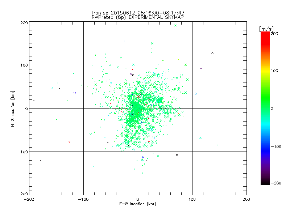Image resolution: width=290 pixels, height=217 pixels.
Task: Click the '[m/s]' unit label above the color bar
Action: click(266, 29)
